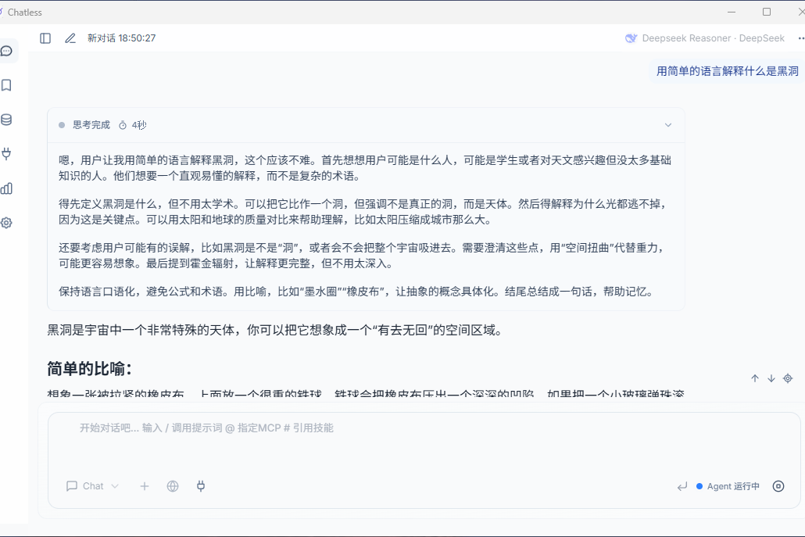The image size is (805, 537).
Task: Open the plug MCP icon in sidebar
Action: pyautogui.click(x=7, y=154)
